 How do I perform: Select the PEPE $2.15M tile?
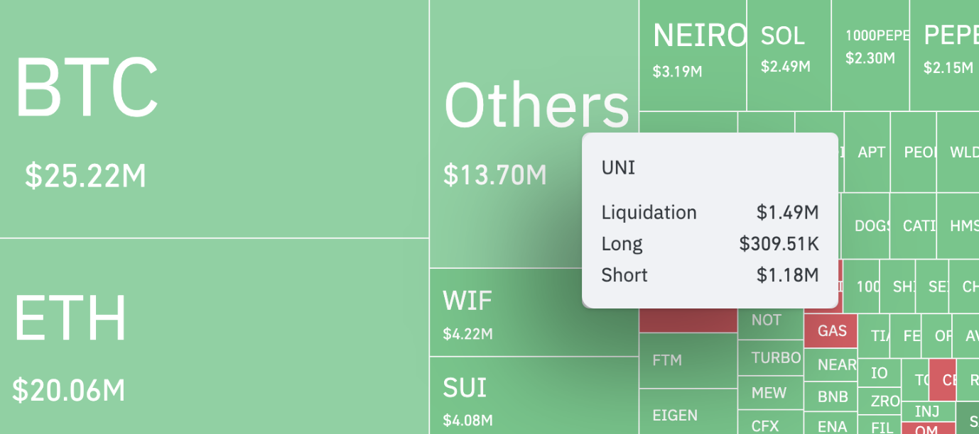click(x=945, y=55)
